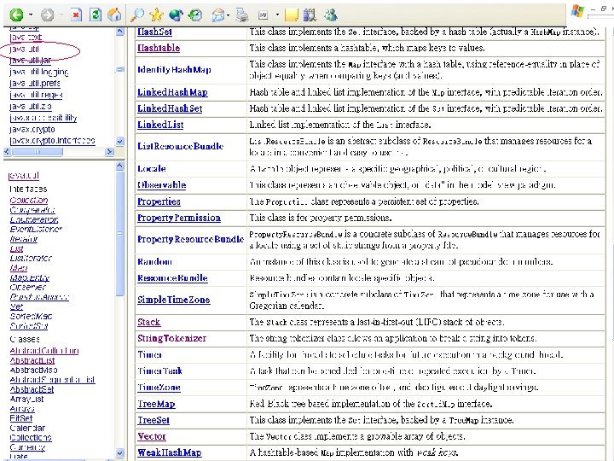
Task: Click the Windows flag logo
Action: [x=577, y=11]
